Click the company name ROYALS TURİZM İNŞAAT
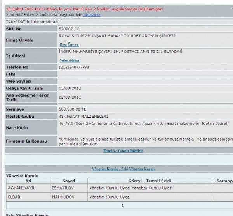This screenshot has width=233, height=216. click(x=117, y=36)
